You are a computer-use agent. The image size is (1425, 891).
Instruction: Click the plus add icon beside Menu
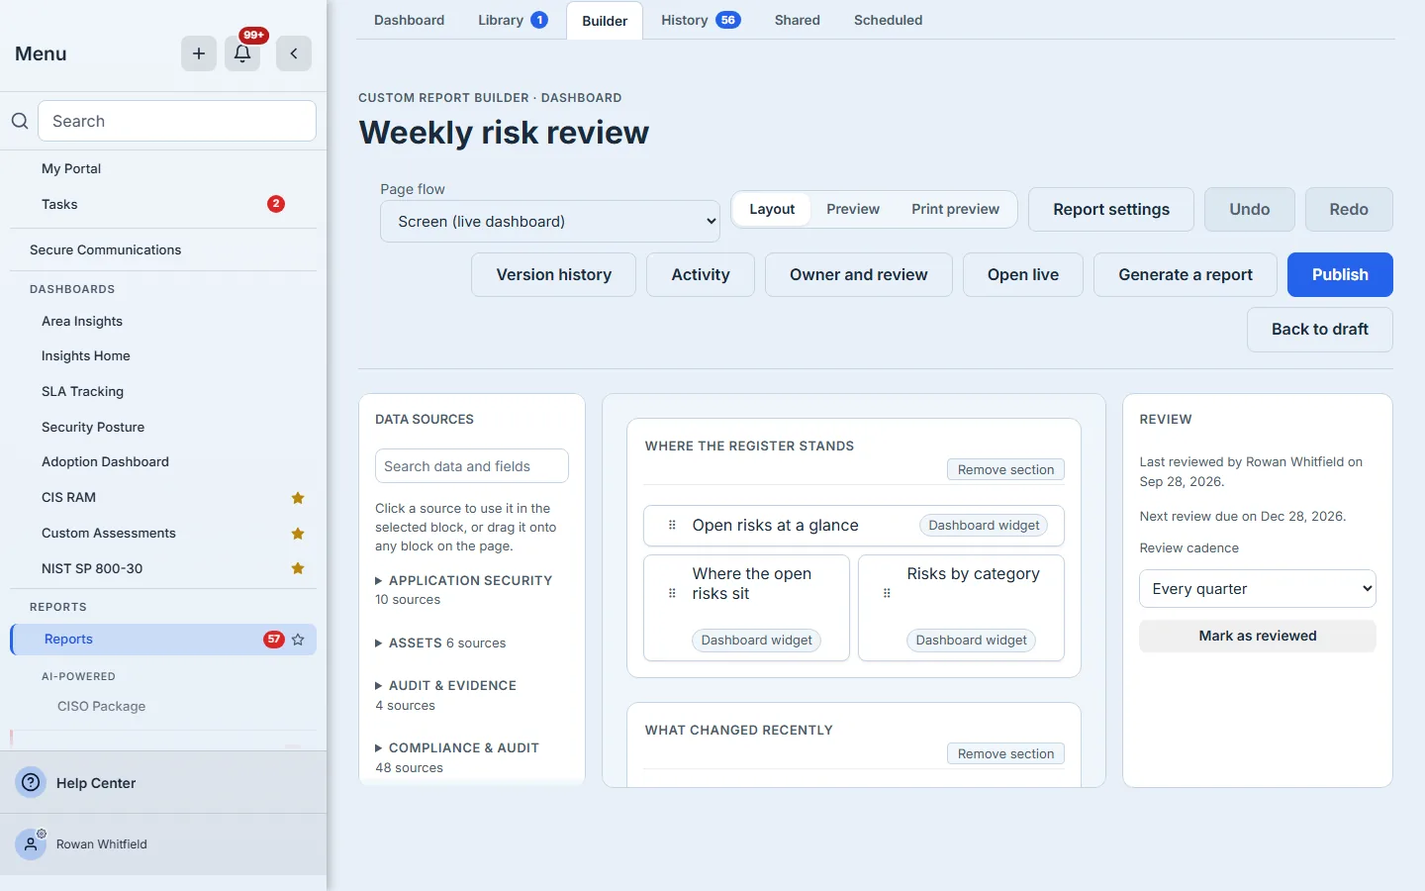click(x=199, y=53)
